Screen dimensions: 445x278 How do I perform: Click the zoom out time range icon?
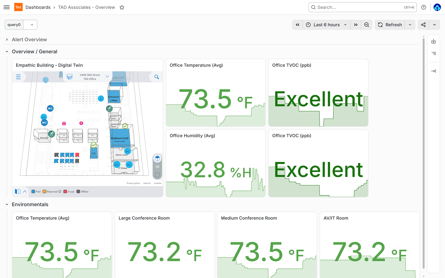tap(367, 25)
